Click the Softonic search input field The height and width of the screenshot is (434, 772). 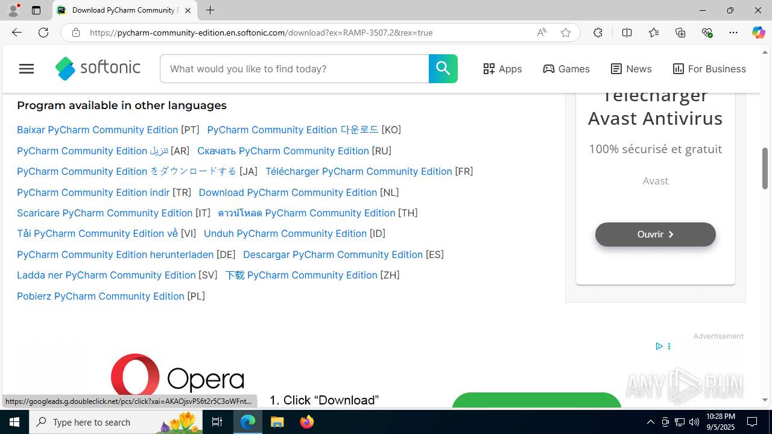294,69
